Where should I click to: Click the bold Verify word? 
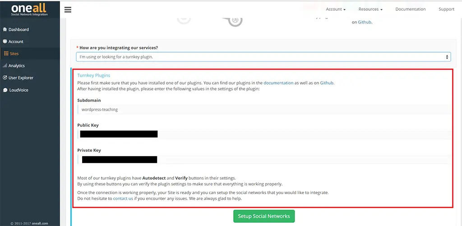pyautogui.click(x=181, y=178)
